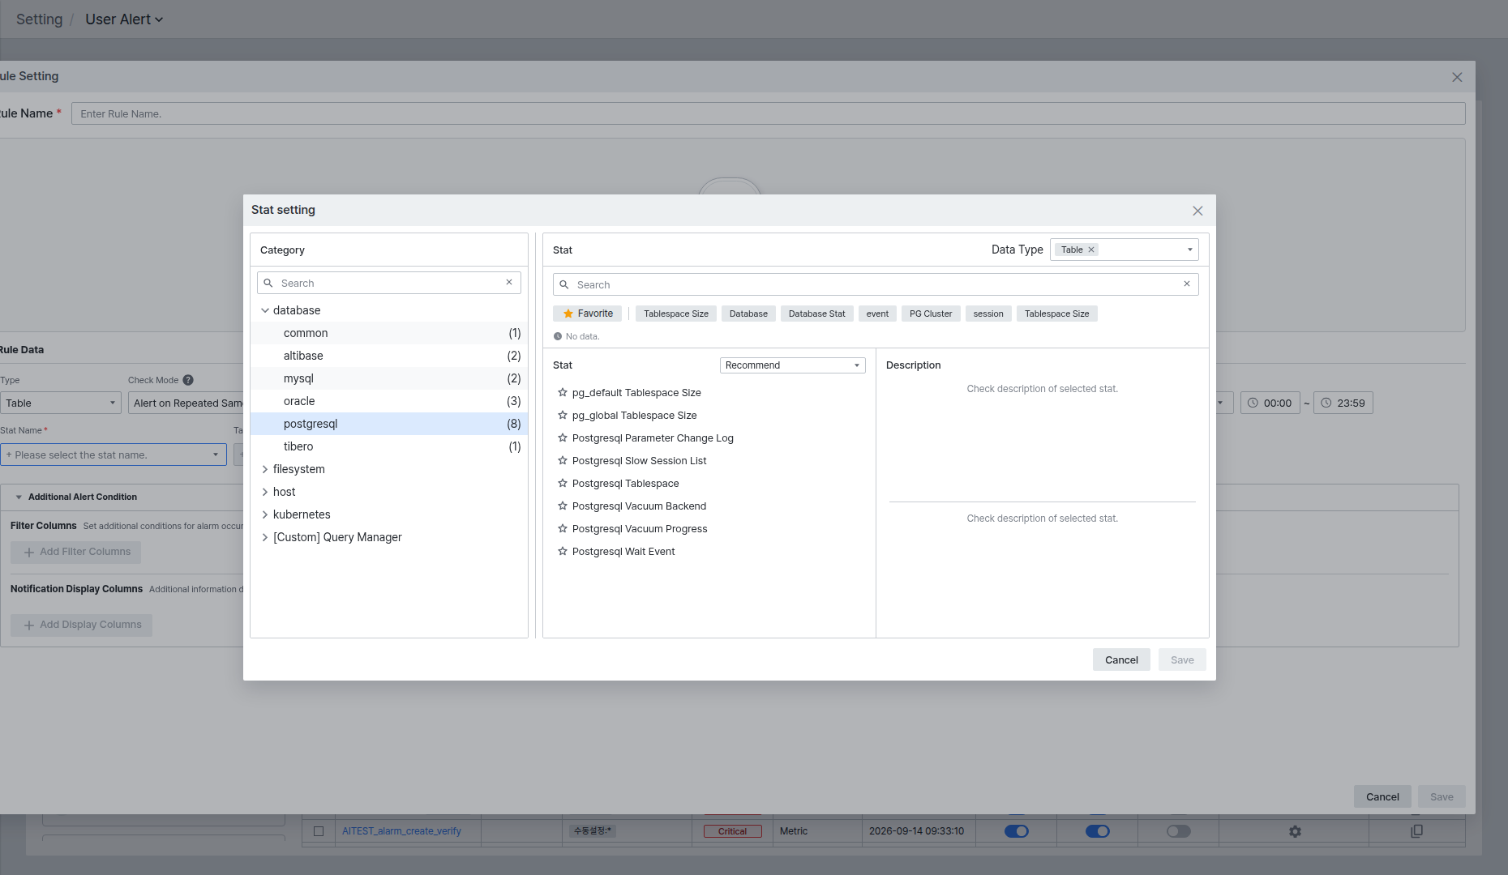1508x875 pixels.
Task: Expand the host category
Action: pyautogui.click(x=265, y=492)
